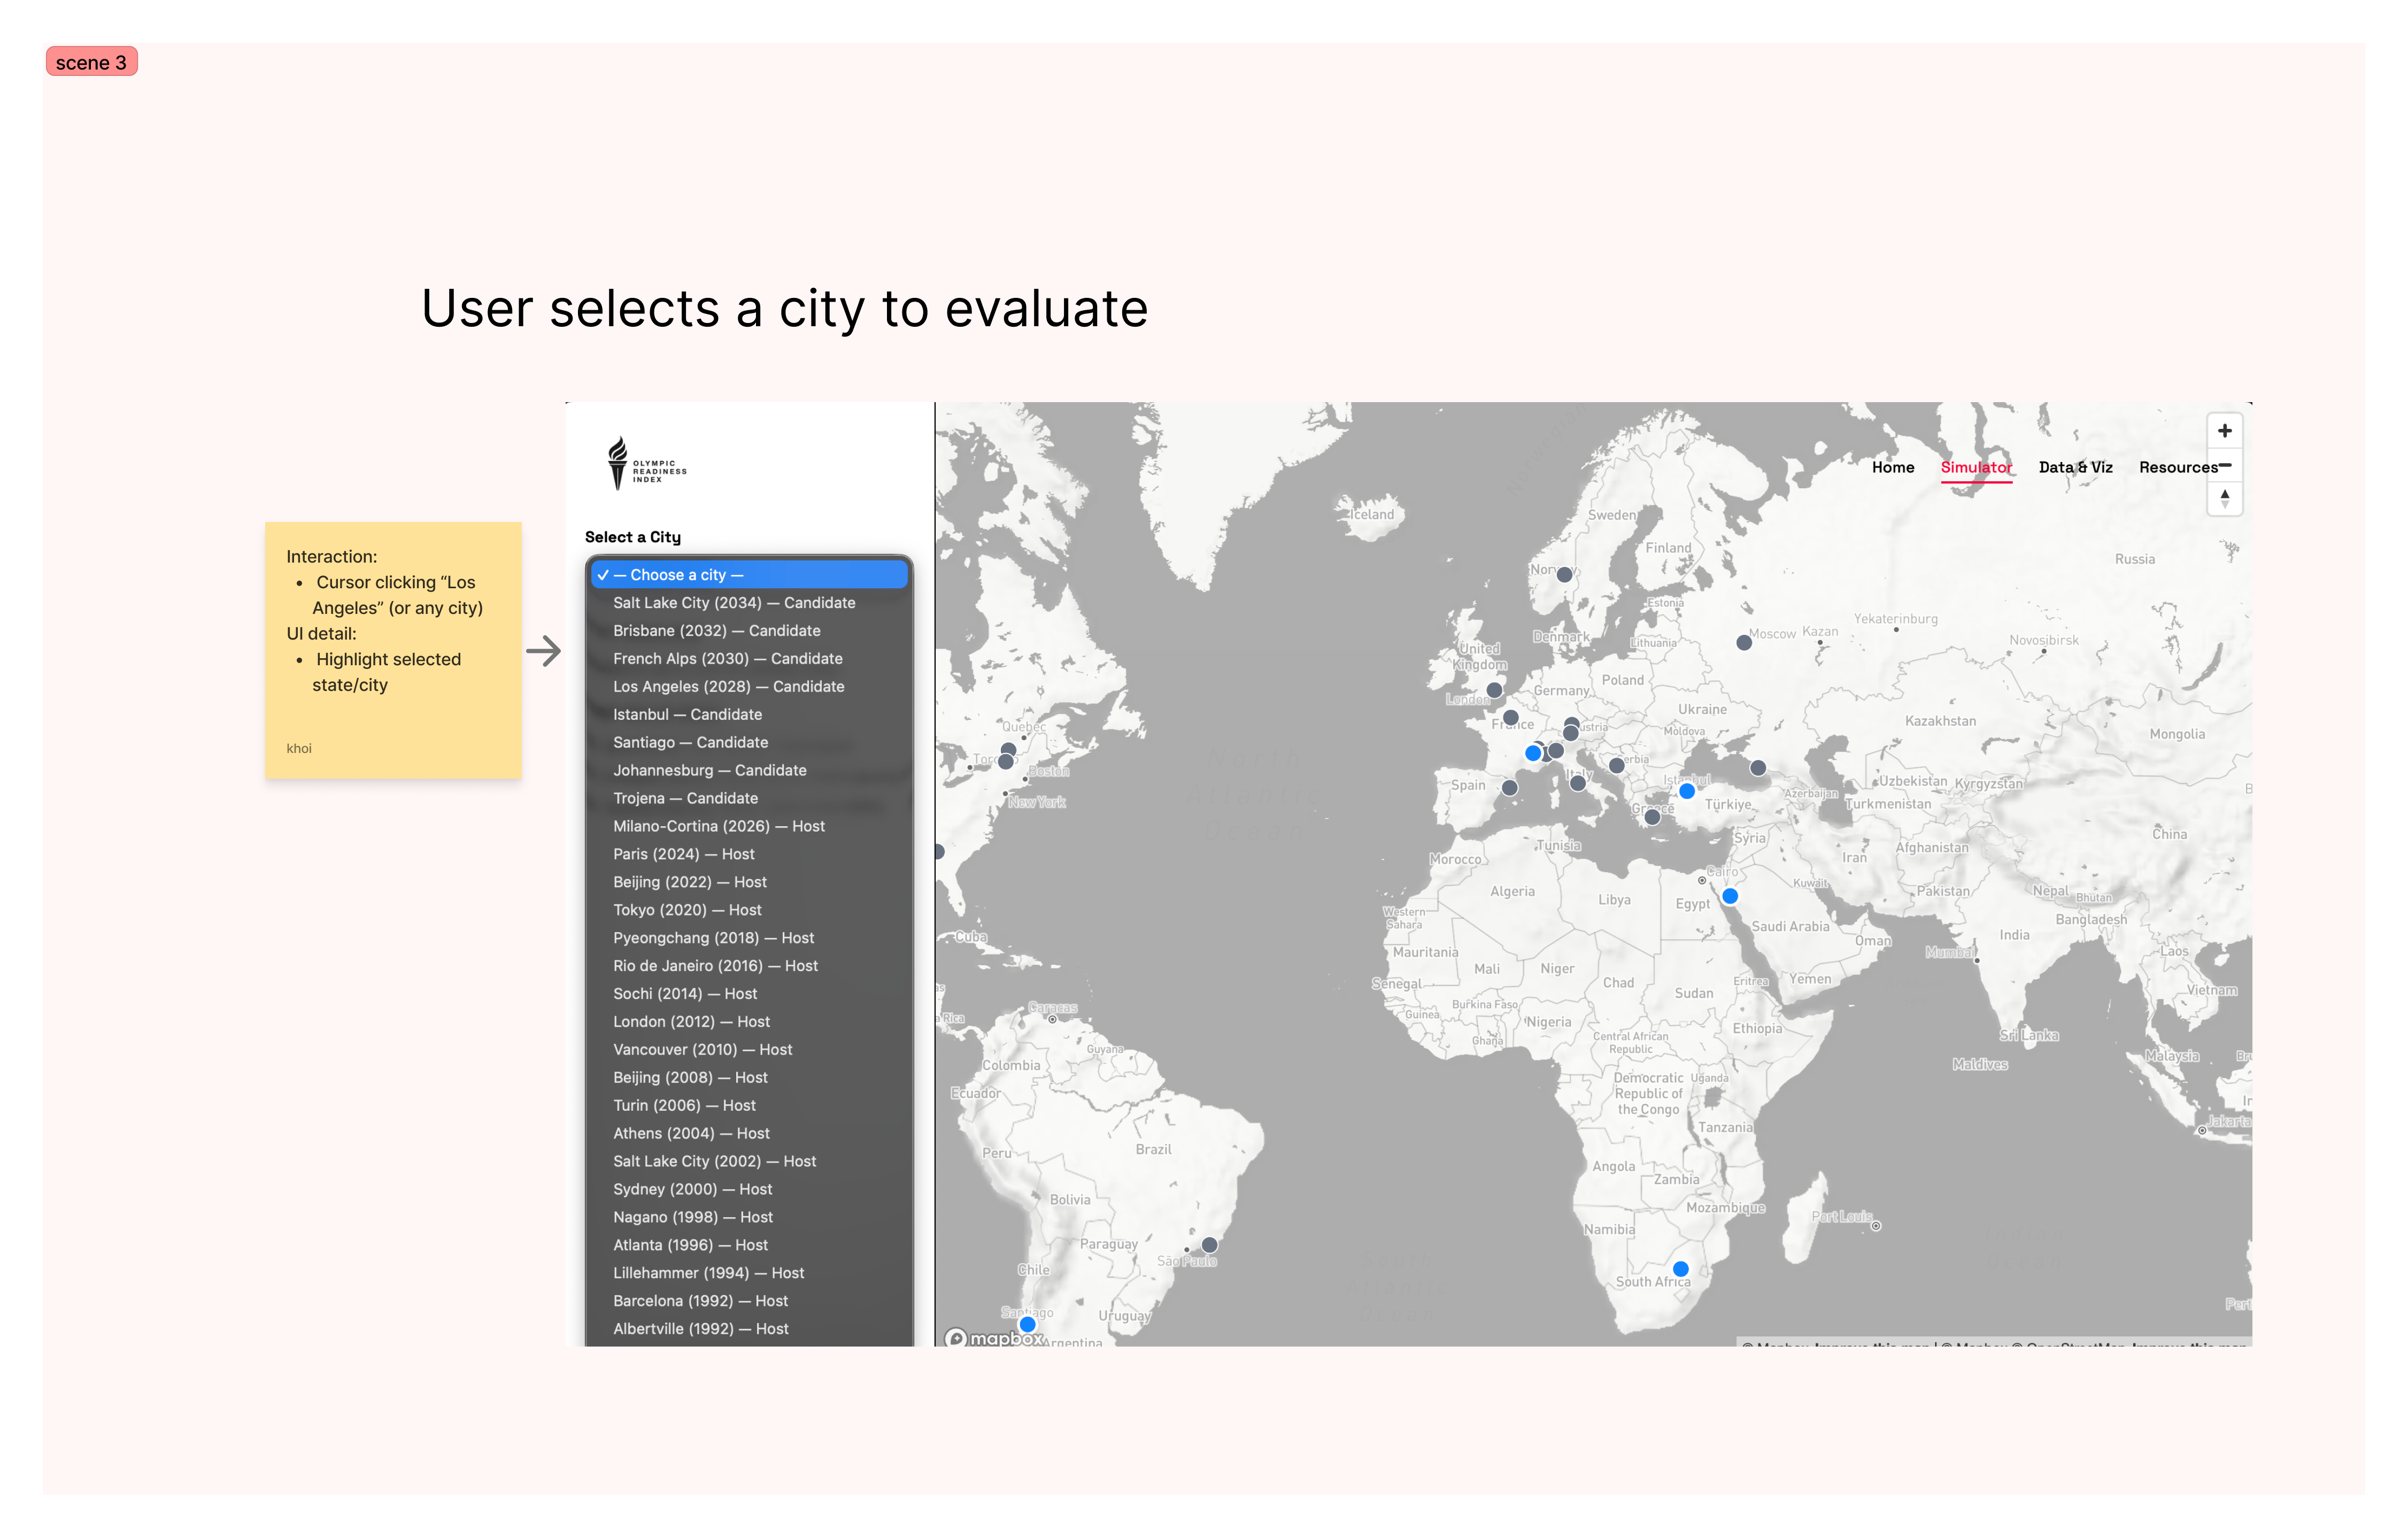Click the gray marker in Spain
This screenshot has width=2408, height=1538.
pos(1510,788)
